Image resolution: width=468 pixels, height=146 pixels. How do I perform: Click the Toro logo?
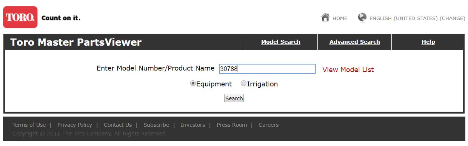pos(20,17)
